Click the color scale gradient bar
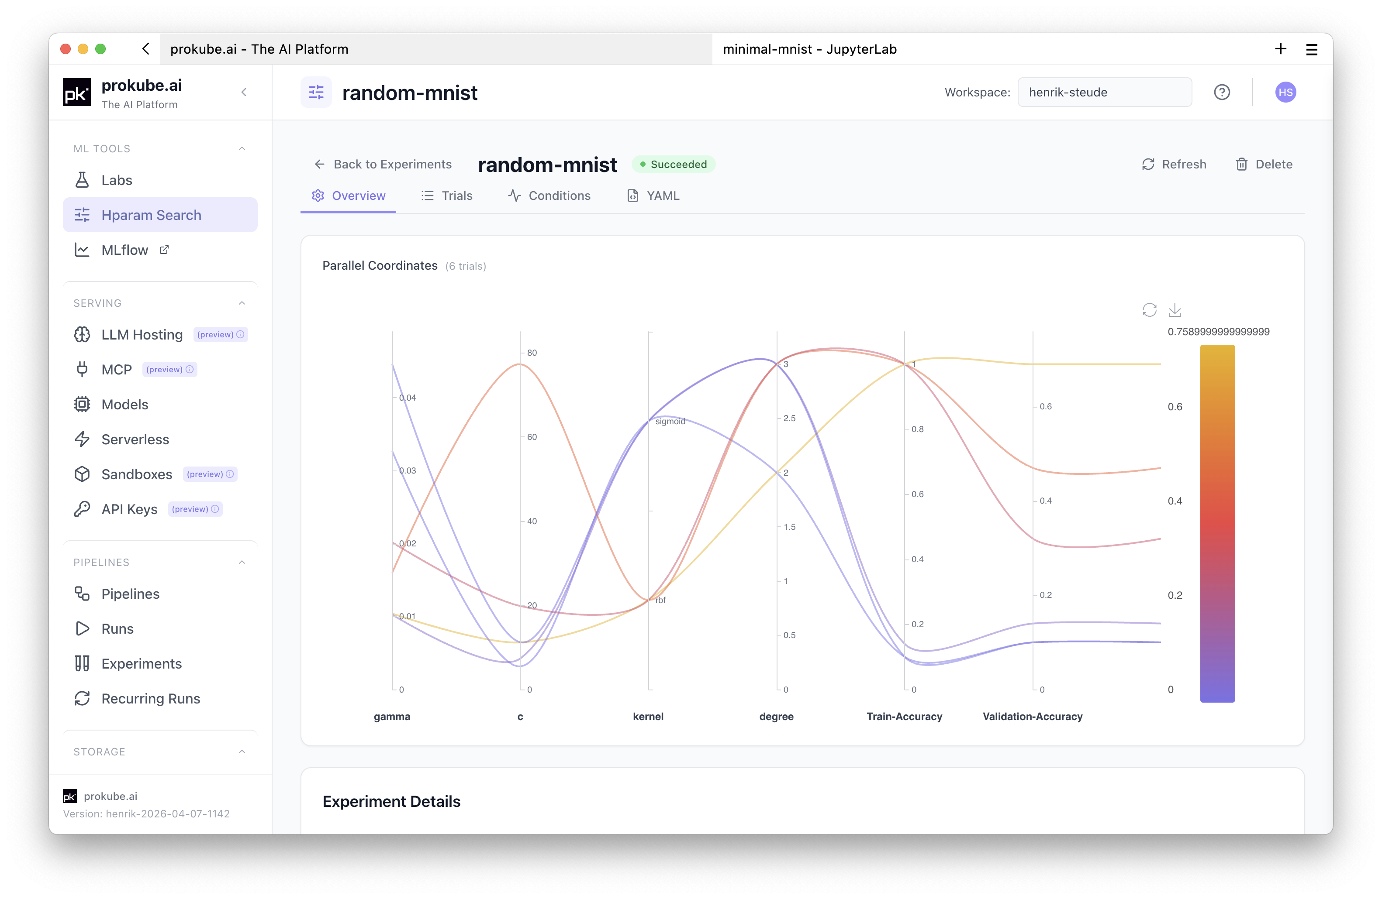The height and width of the screenshot is (899, 1382). 1217,523
